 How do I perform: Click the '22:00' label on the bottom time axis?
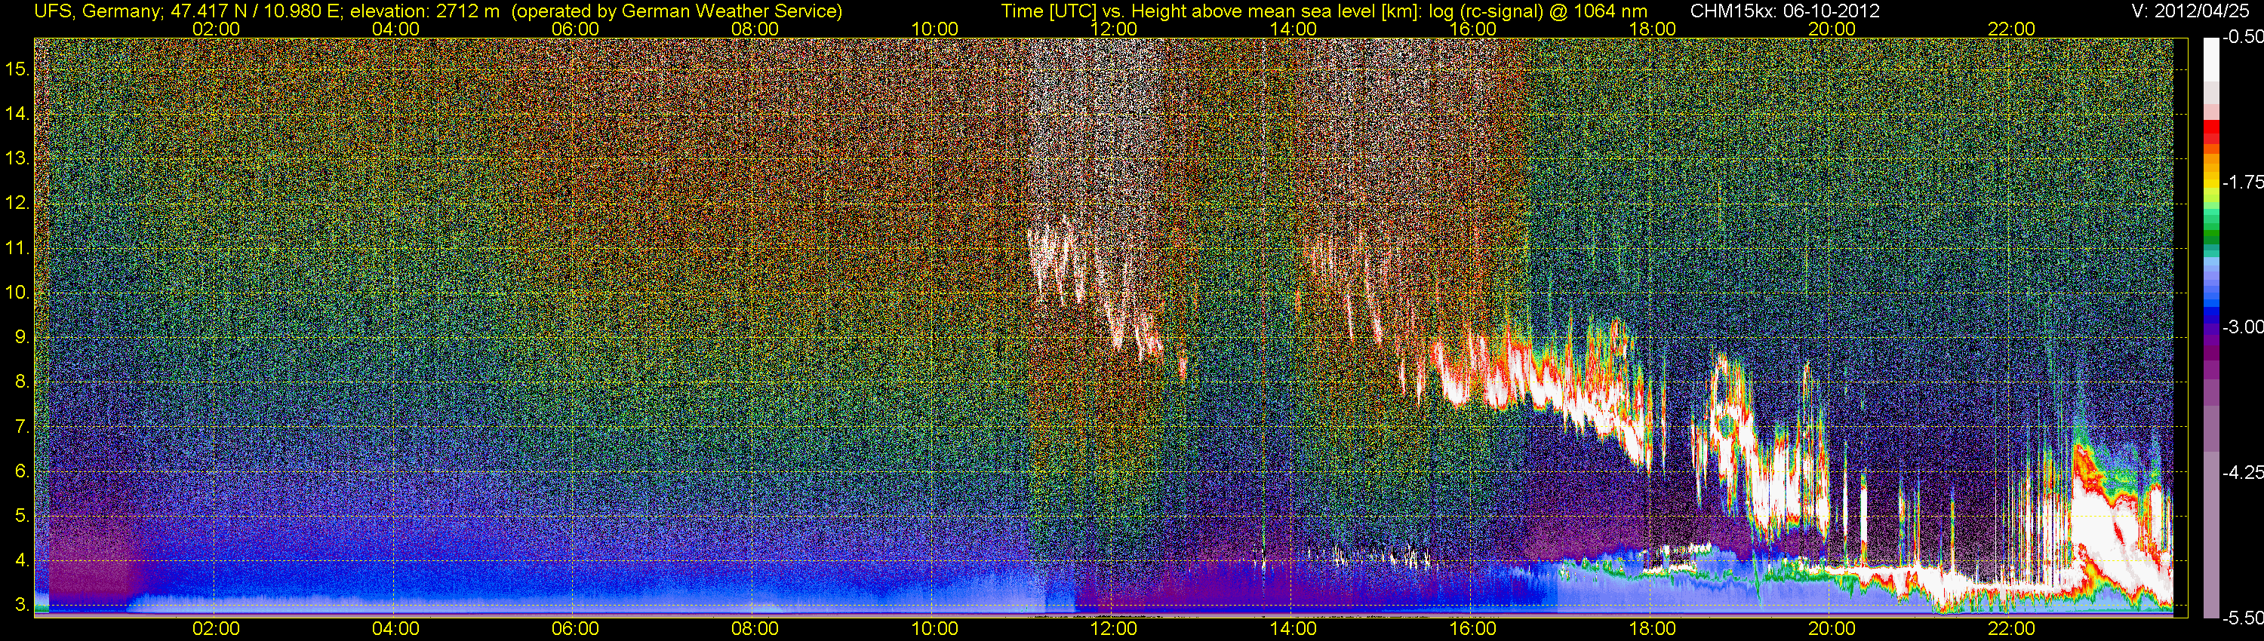[2012, 629]
